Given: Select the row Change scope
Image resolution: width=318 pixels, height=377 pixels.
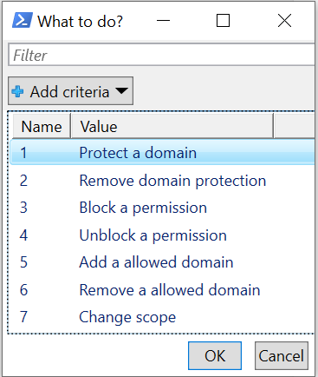Looking at the screenshot, I should [x=163, y=317].
